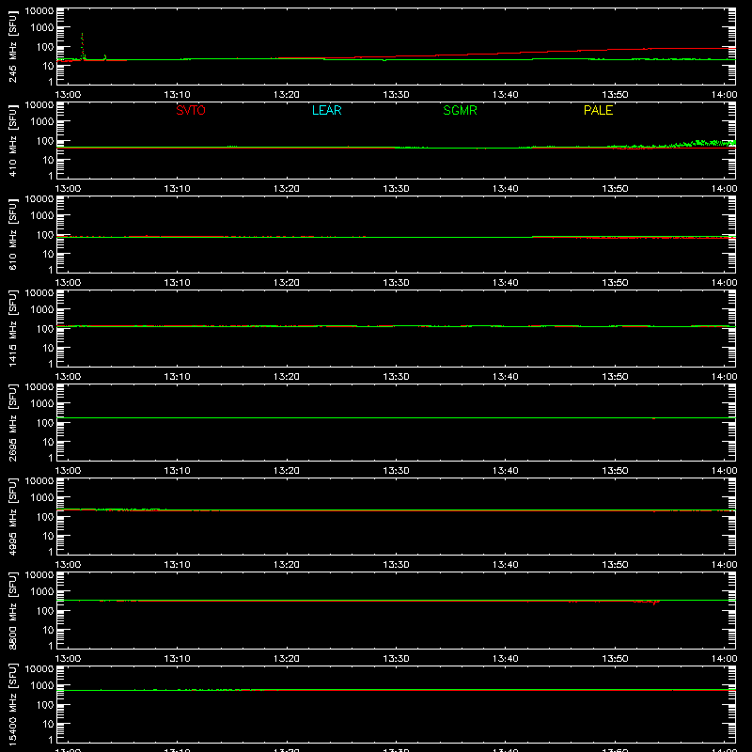Select the 610 MHz [SFU] axis label
The image size is (752, 752).
pos(12,234)
